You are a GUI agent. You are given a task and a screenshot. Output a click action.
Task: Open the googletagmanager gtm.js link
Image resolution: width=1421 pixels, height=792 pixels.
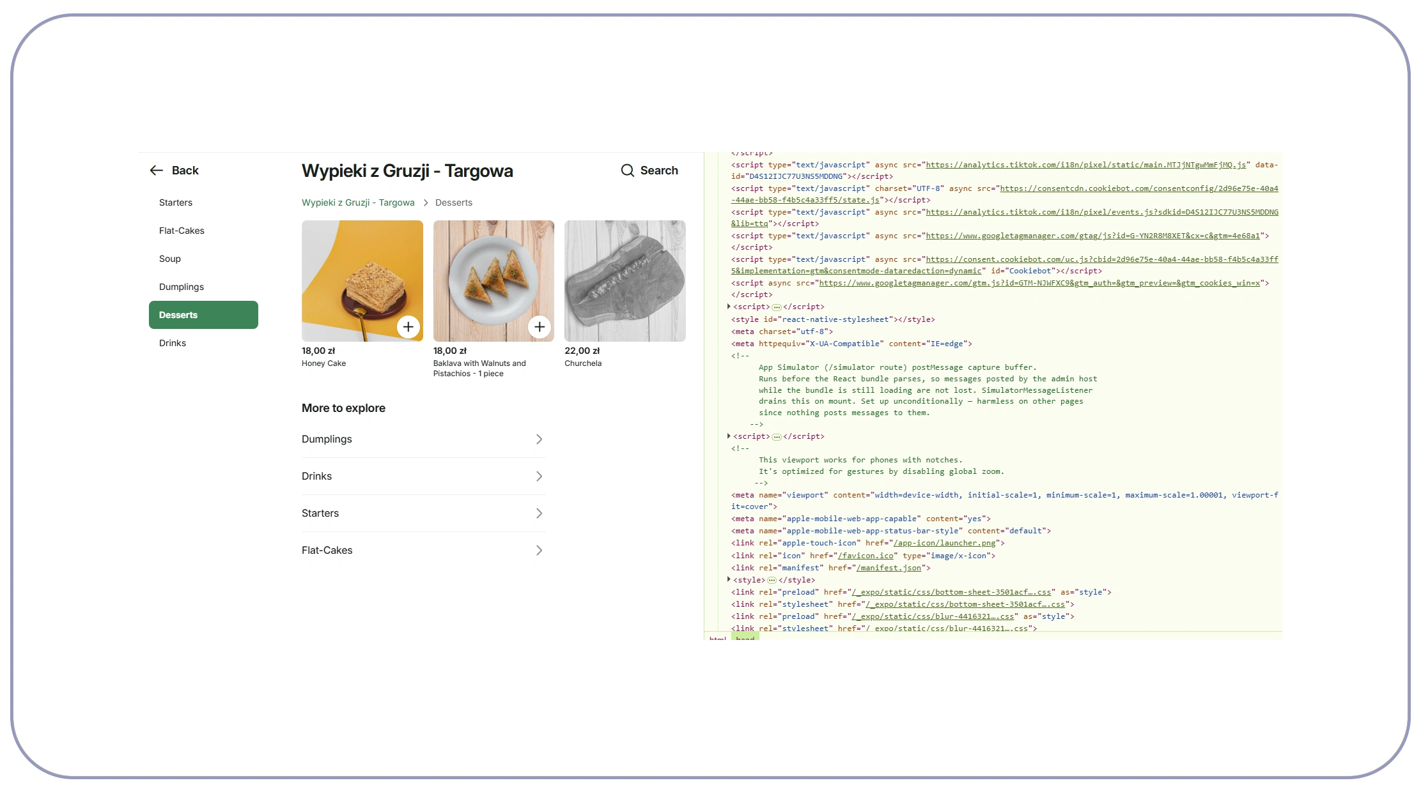pos(1040,283)
